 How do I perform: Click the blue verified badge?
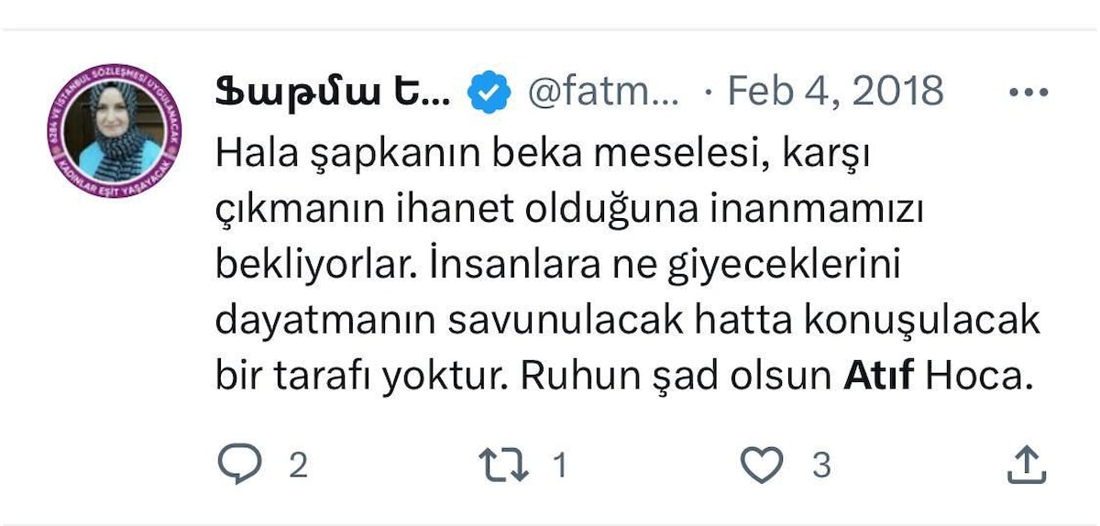(489, 92)
